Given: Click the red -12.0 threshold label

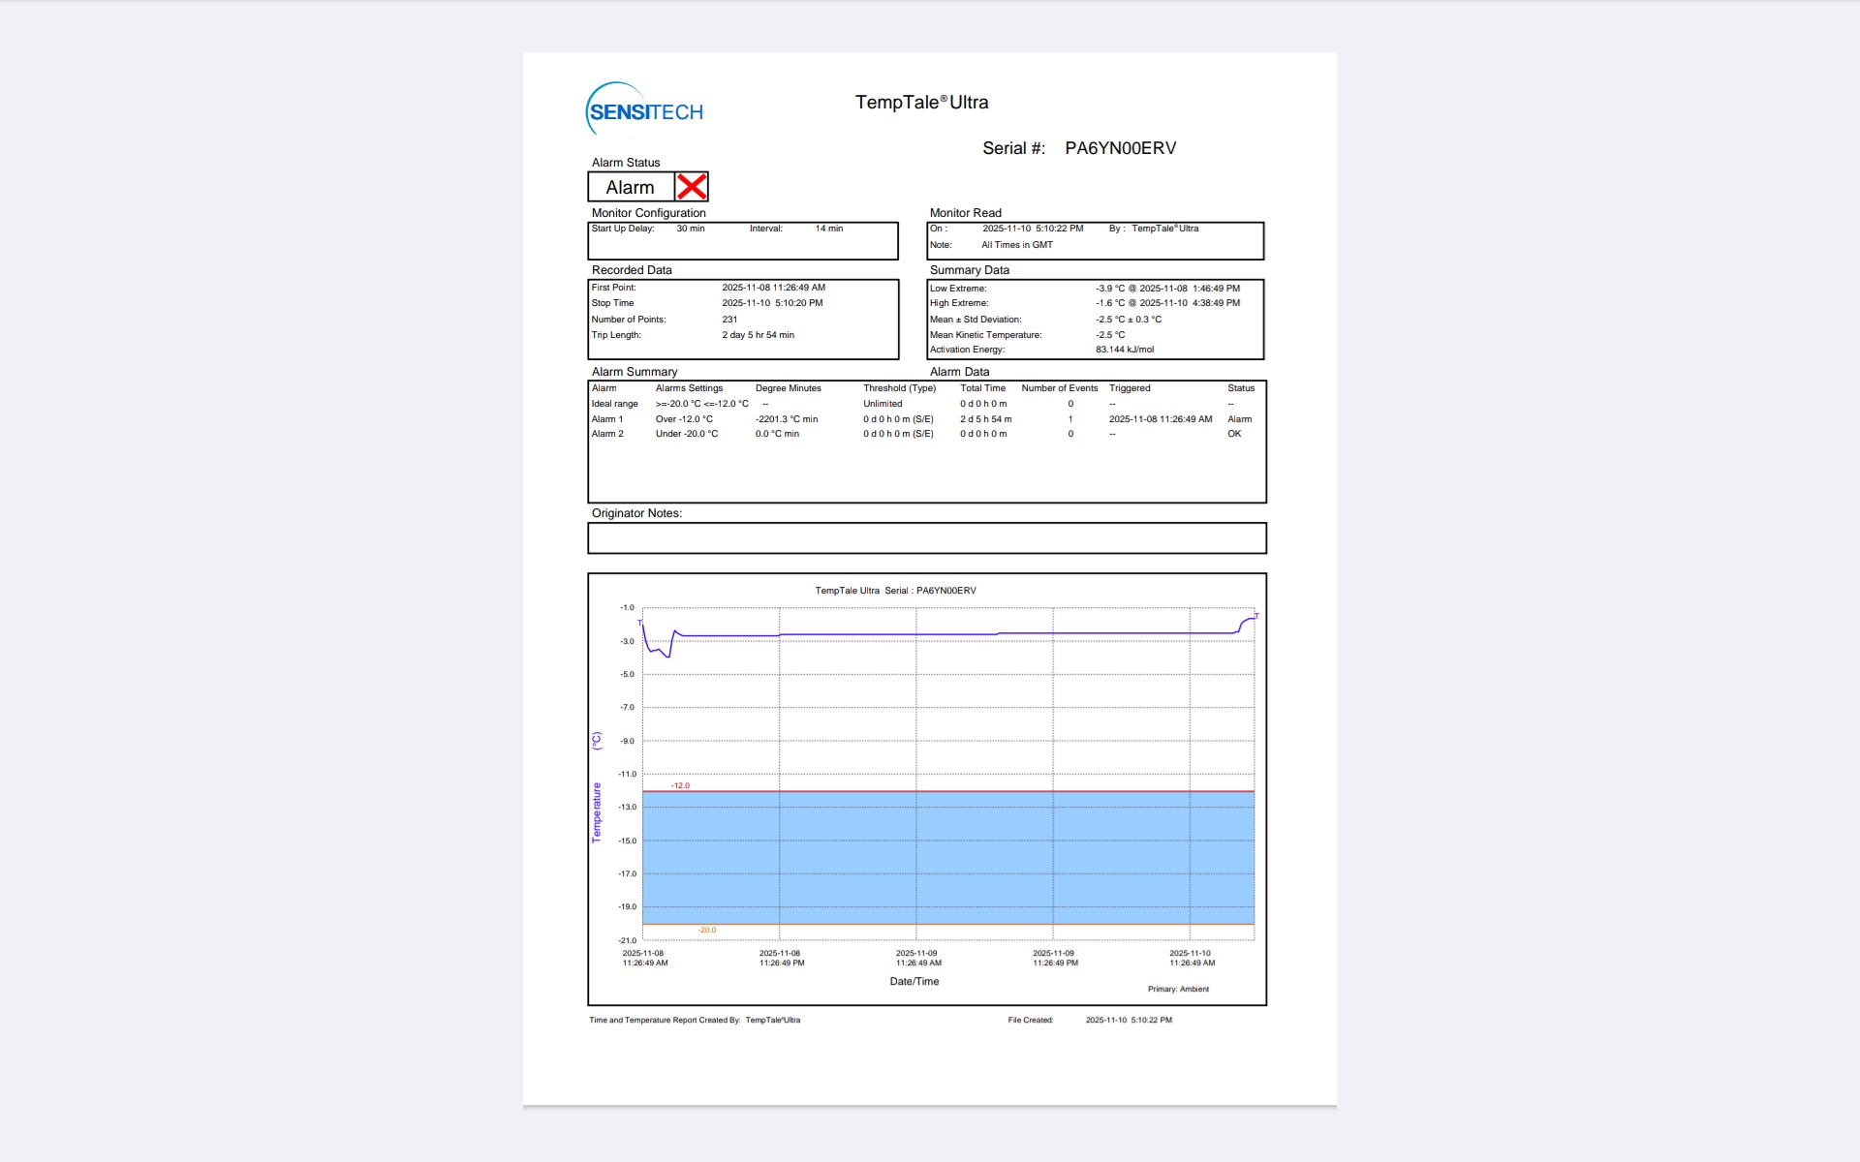Looking at the screenshot, I should (x=680, y=785).
